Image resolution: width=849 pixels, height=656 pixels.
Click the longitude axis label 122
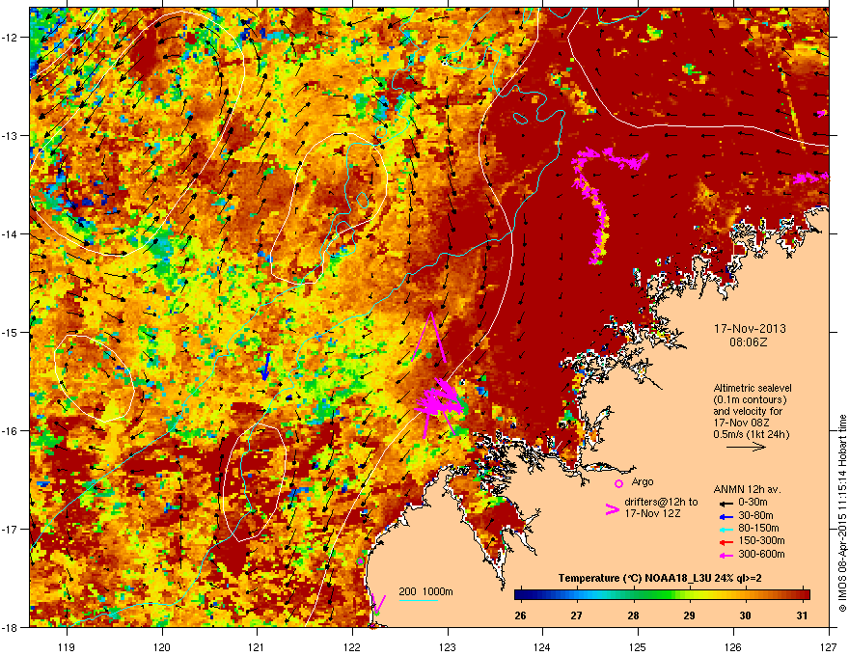pos(352,646)
